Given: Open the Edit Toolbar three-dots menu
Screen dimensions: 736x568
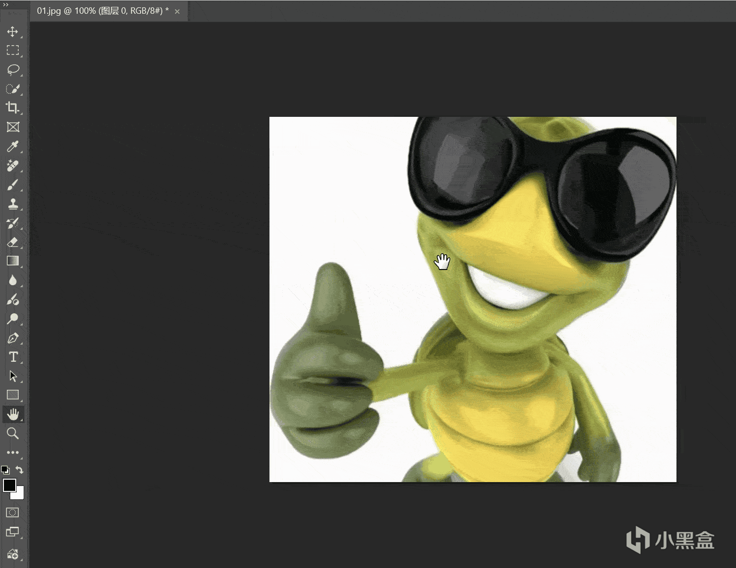Looking at the screenshot, I should 13,452.
